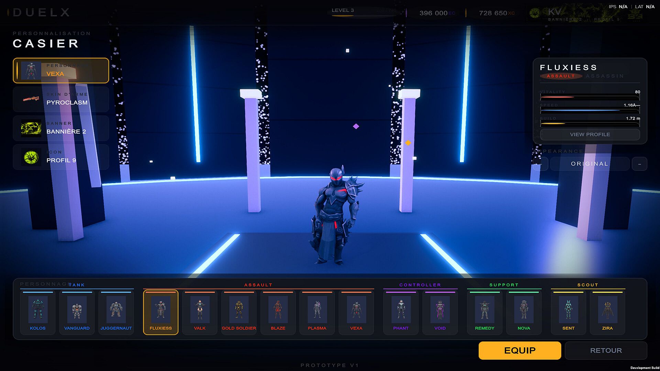This screenshot has width=660, height=371.
Task: Pick the ZIRA scout character icon
Action: (x=607, y=312)
